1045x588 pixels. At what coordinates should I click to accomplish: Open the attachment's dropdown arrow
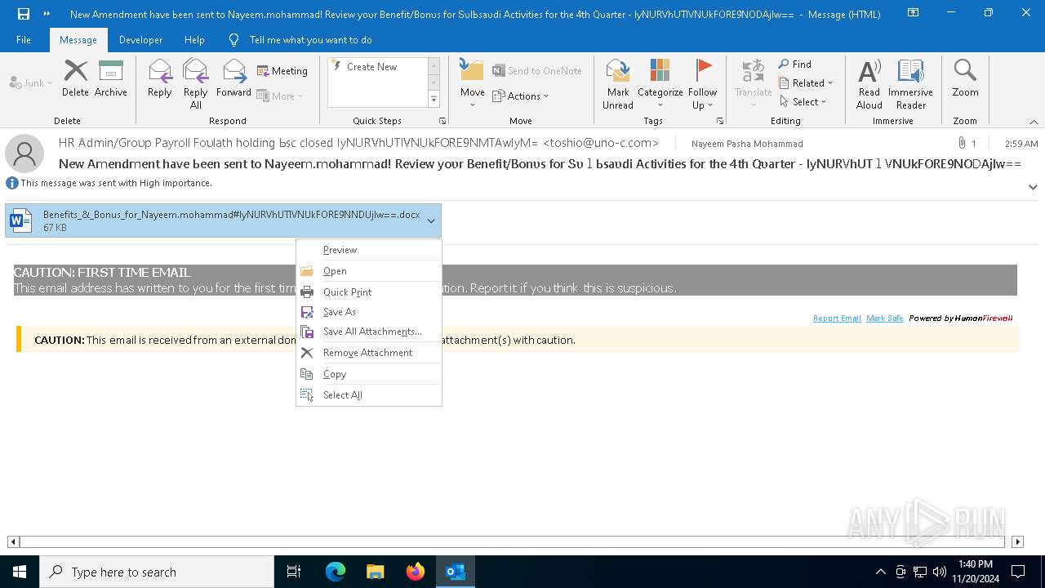click(431, 220)
